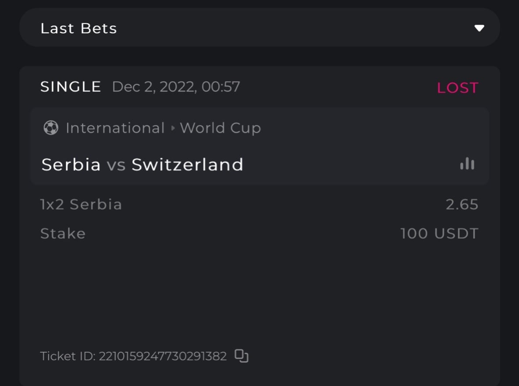Image resolution: width=519 pixels, height=386 pixels.
Task: Click the Stake label
Action: [63, 233]
